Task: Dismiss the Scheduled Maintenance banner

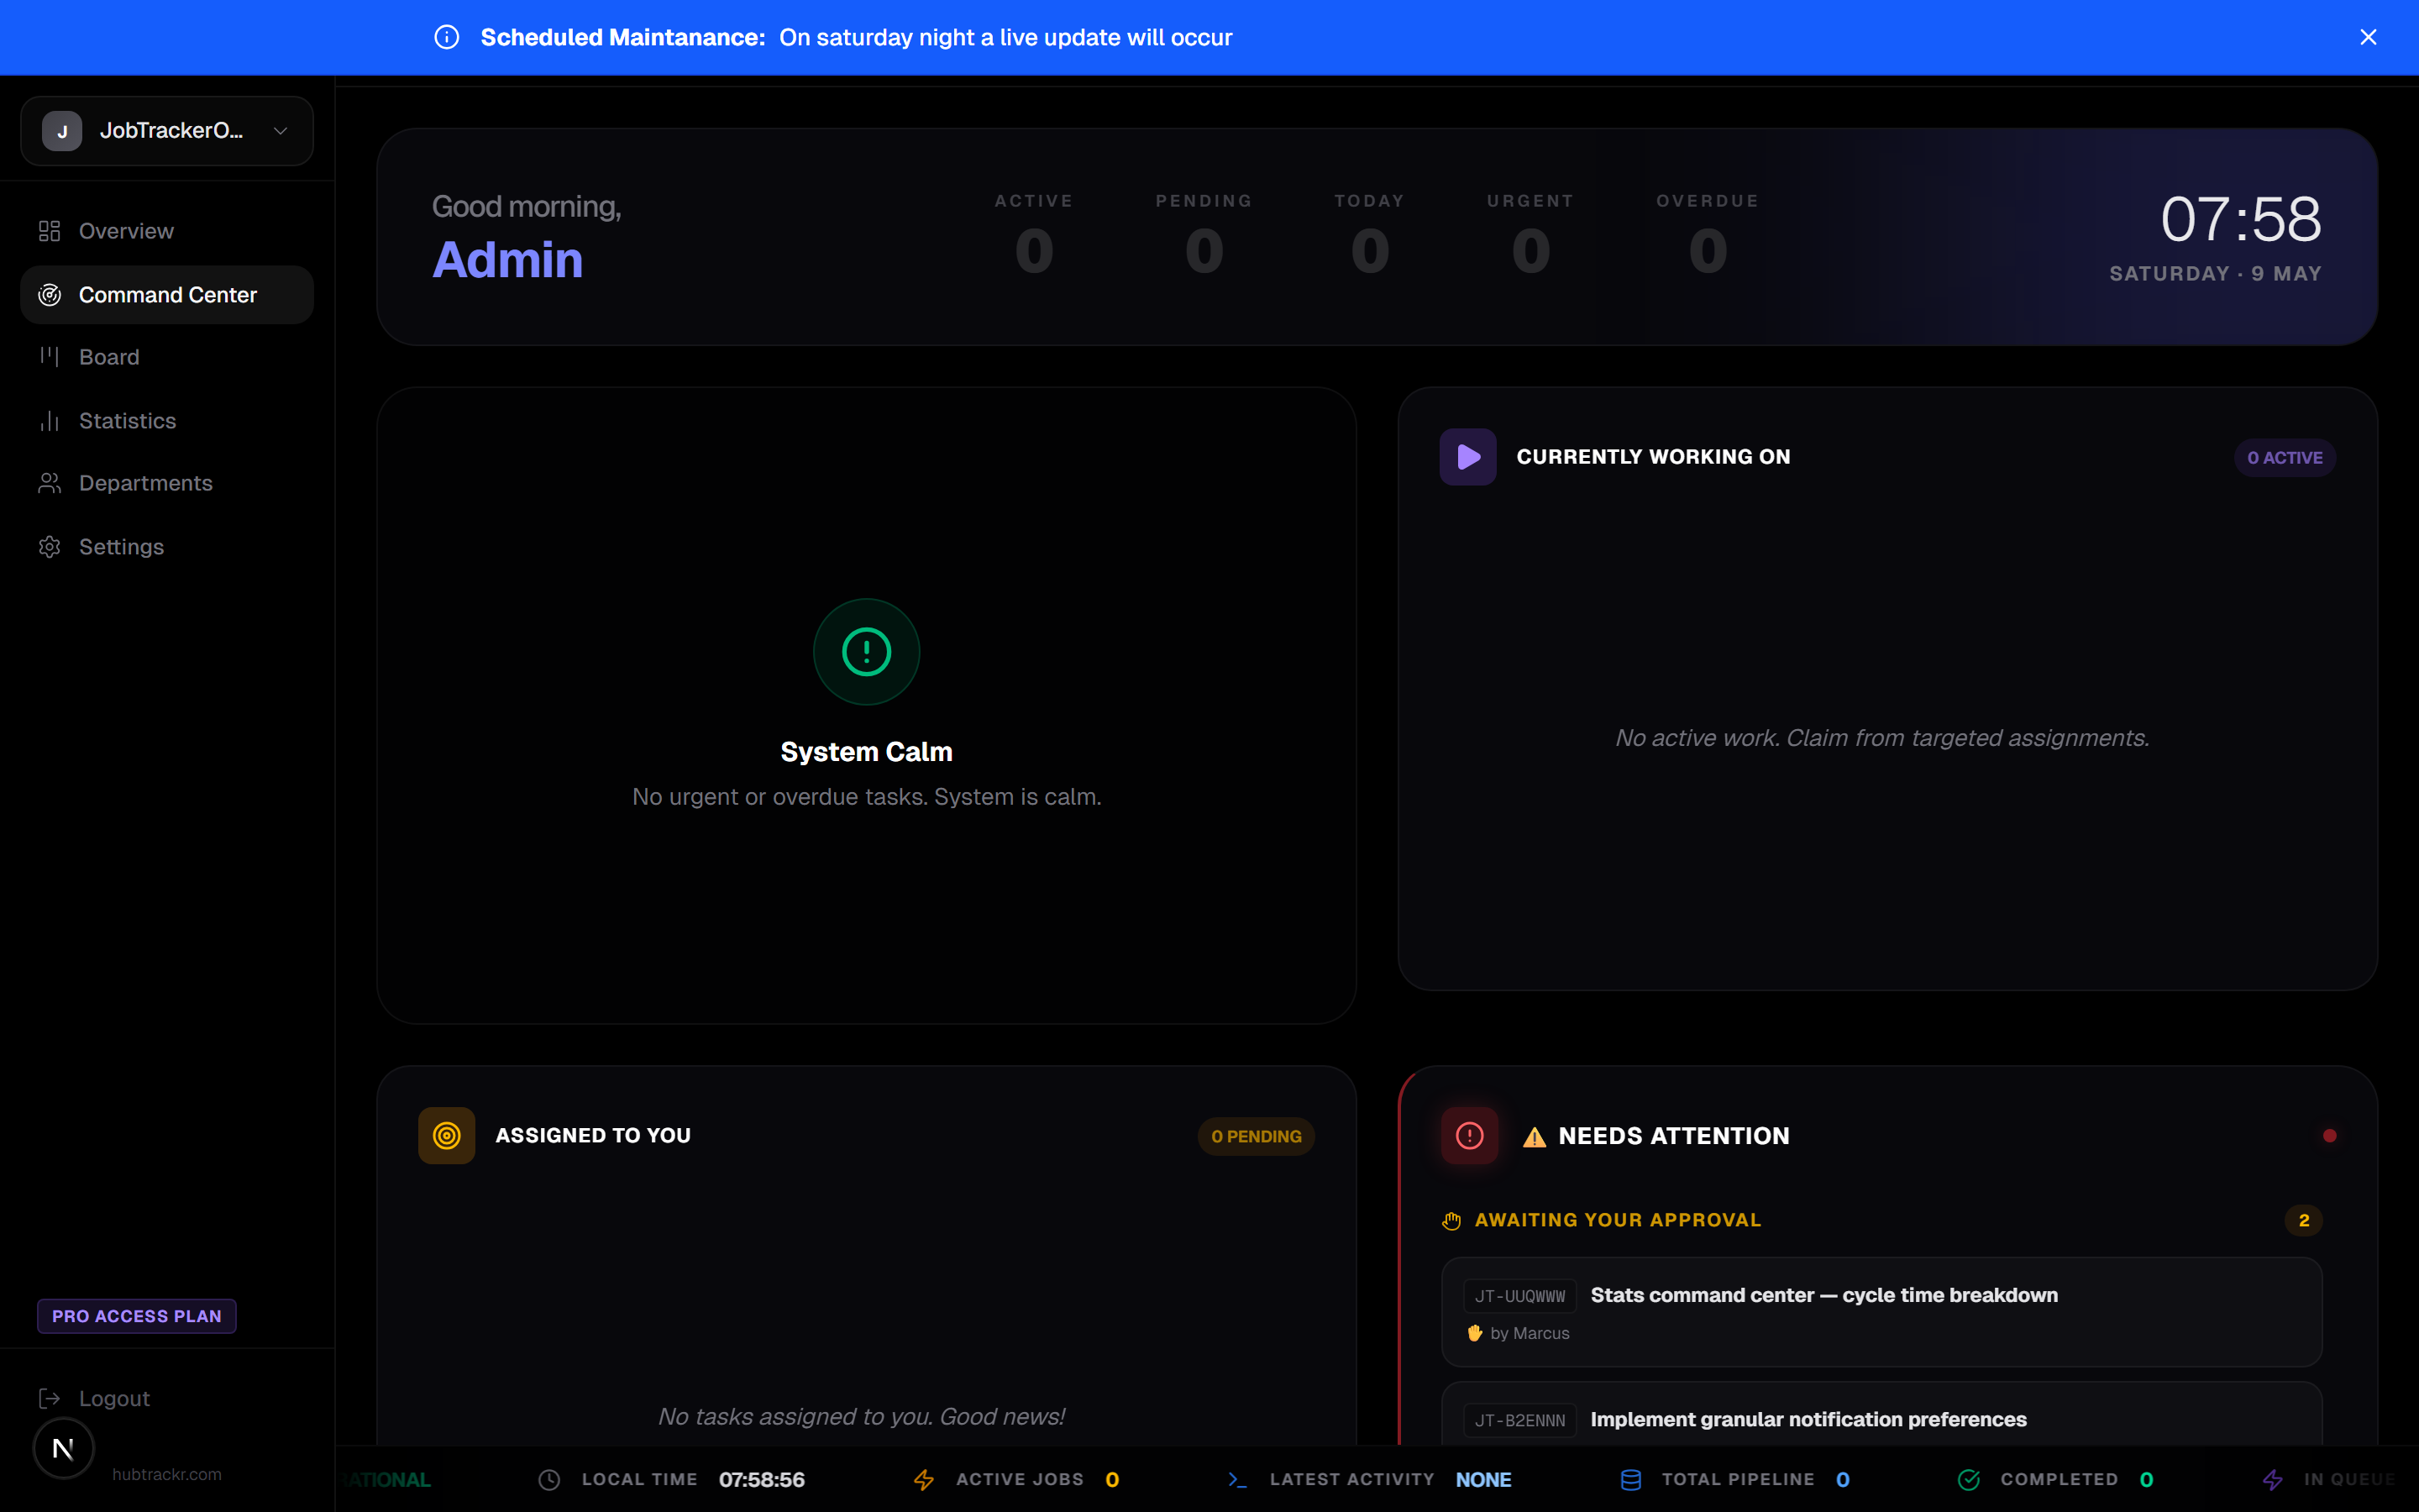Action: [x=2367, y=37]
